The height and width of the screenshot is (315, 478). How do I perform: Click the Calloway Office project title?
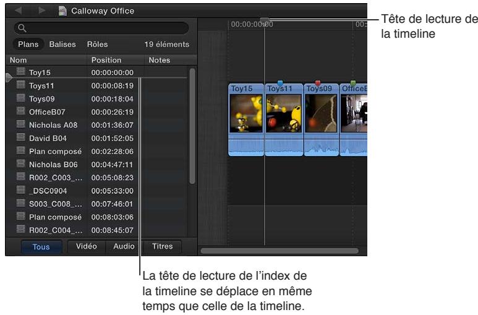click(103, 11)
